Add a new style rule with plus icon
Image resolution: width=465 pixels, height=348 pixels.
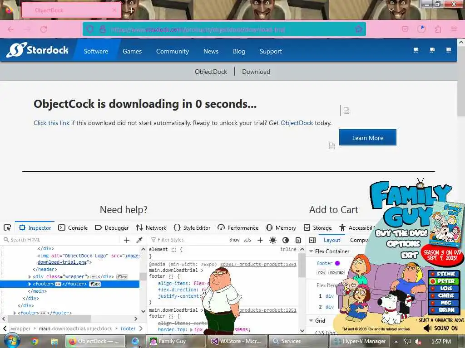point(260,240)
